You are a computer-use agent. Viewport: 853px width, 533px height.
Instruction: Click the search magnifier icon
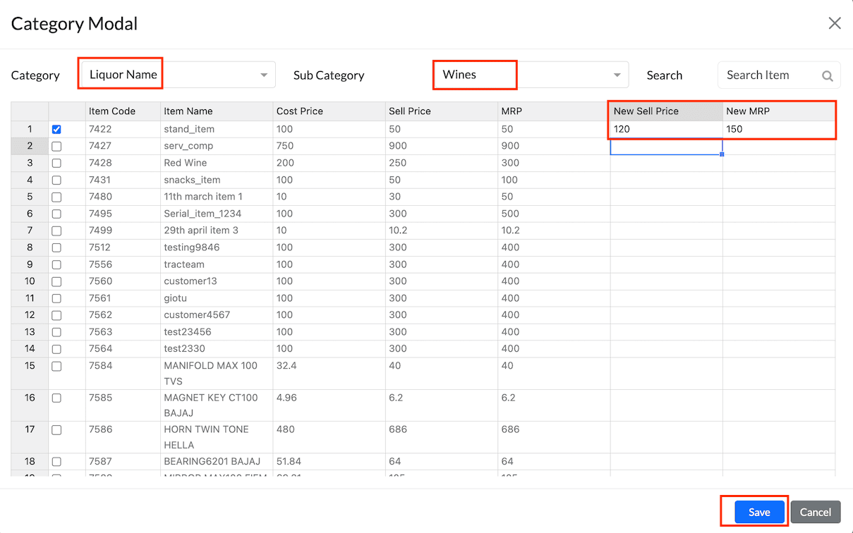pyautogui.click(x=828, y=76)
